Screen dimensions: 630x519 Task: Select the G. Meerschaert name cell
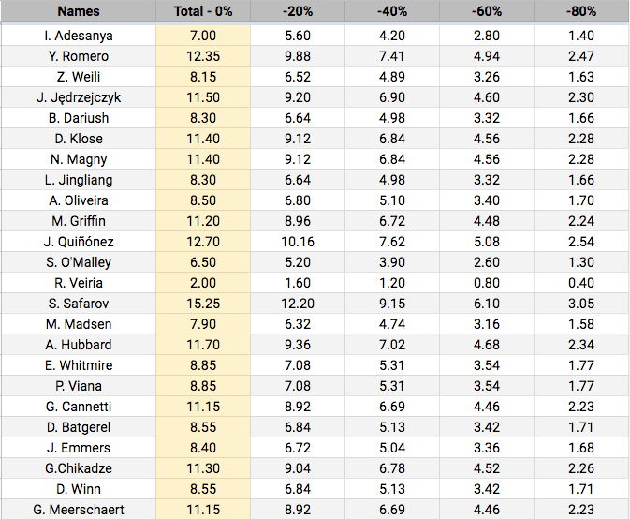(x=79, y=509)
